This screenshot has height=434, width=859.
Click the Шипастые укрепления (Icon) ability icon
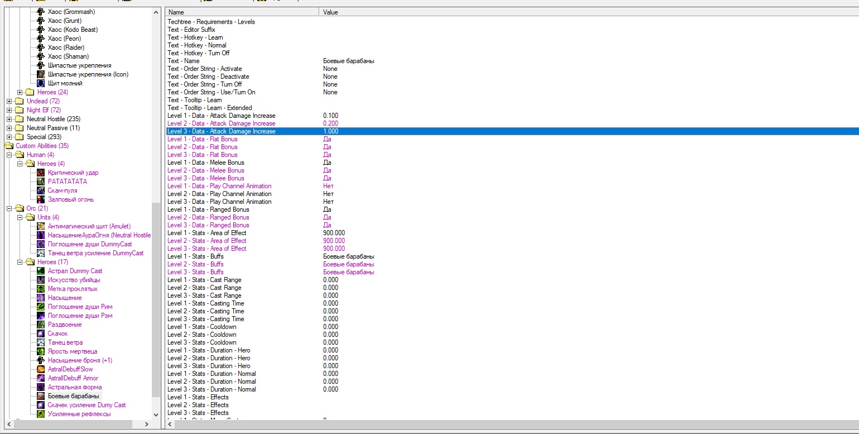(41, 74)
